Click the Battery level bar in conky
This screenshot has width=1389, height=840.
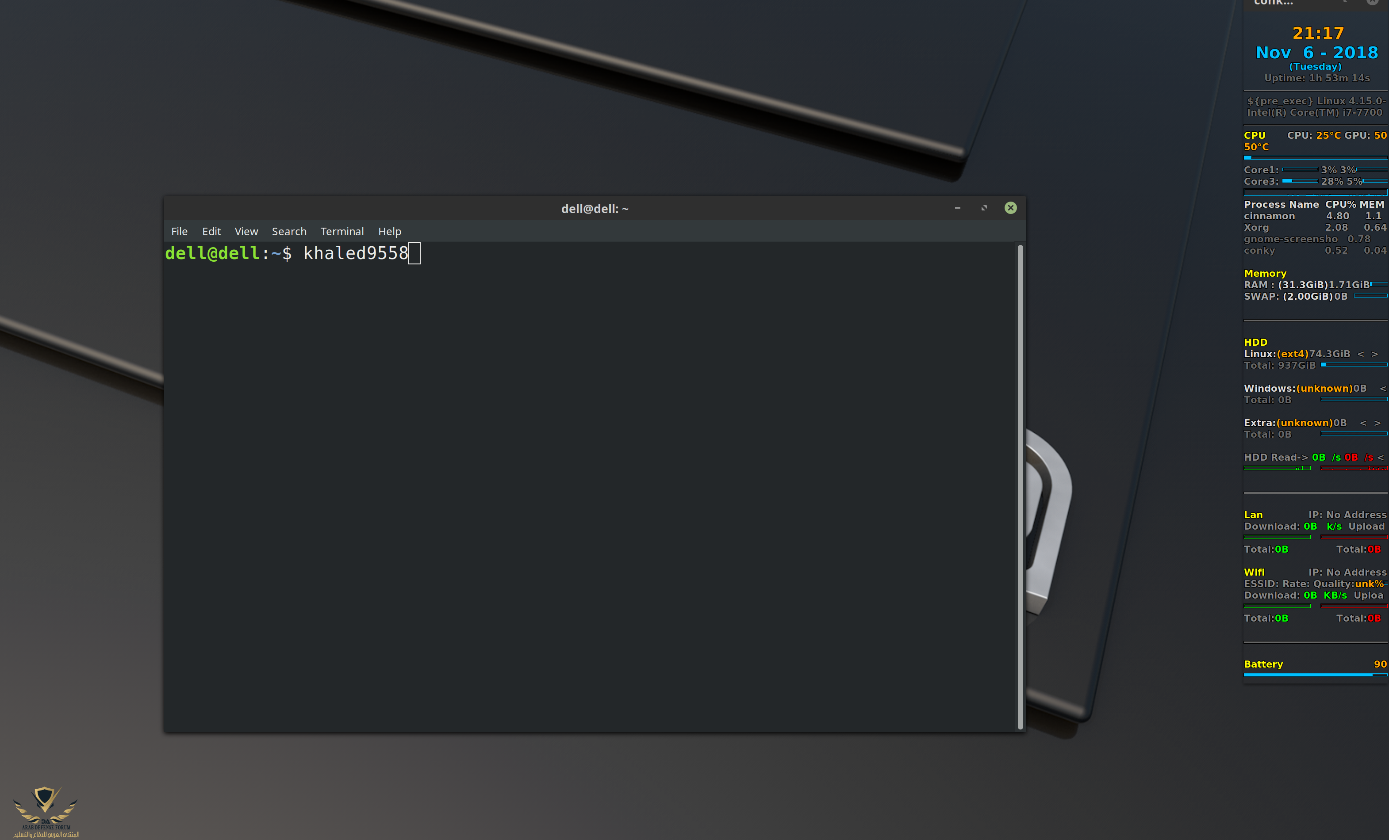coord(1314,675)
